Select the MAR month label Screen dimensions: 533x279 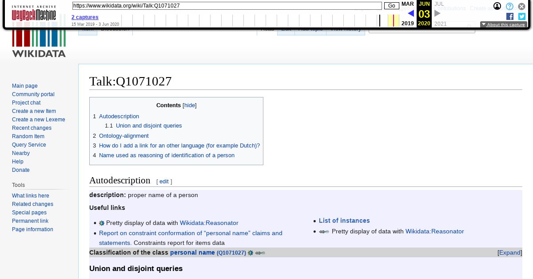pyautogui.click(x=407, y=4)
